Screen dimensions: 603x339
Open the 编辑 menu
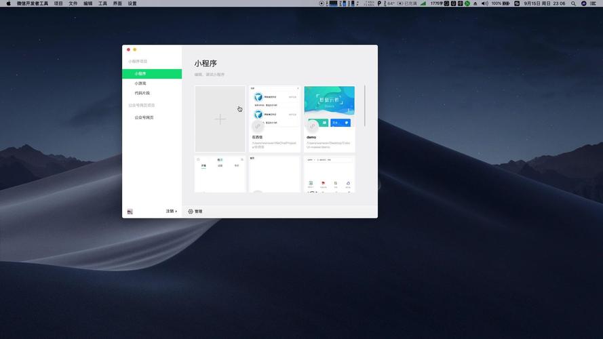[x=88, y=3]
